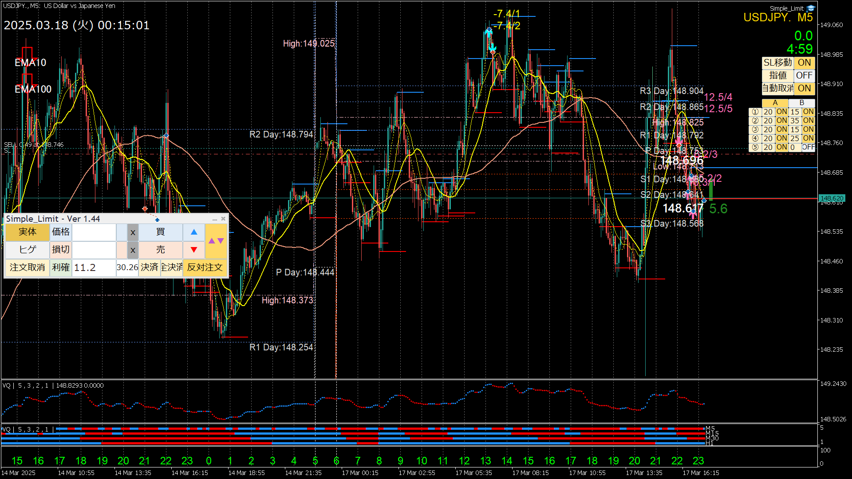
Task: Click the blue up-triangle buy arrow
Action: coord(194,232)
